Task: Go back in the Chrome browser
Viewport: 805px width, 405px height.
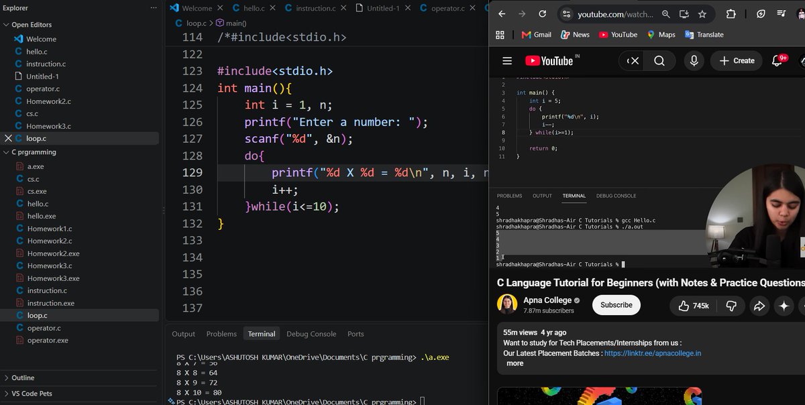Action: pyautogui.click(x=502, y=14)
